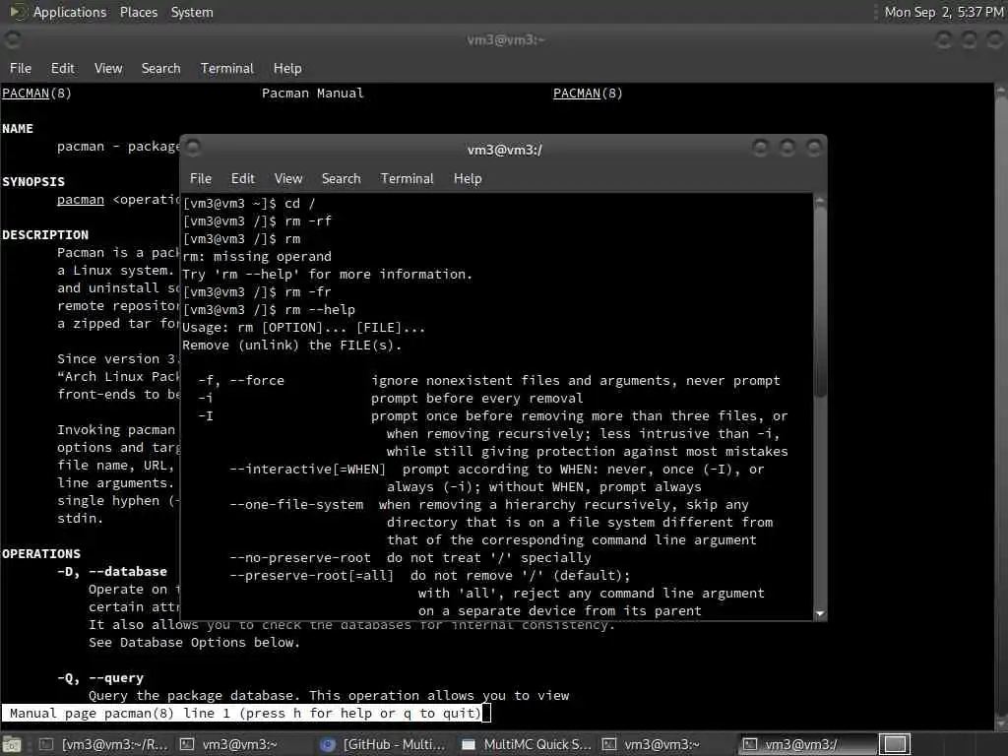Open File menu in the background vm3@vm3:~ terminal

click(20, 68)
